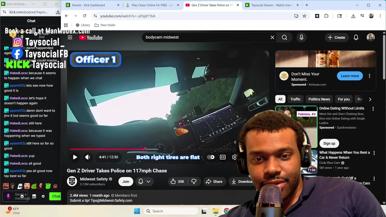The image size is (386, 217).
Task: Select the Politics News chip
Action: pyautogui.click(x=319, y=99)
